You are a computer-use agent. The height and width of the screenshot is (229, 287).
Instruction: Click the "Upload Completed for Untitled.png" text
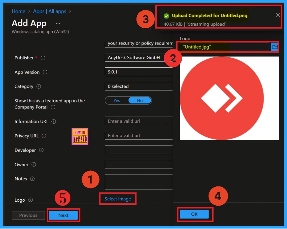209,16
